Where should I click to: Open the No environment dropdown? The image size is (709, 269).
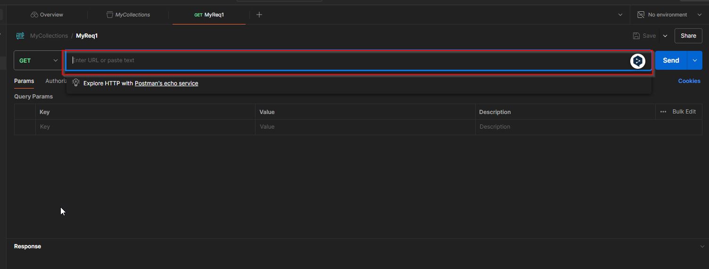(669, 15)
